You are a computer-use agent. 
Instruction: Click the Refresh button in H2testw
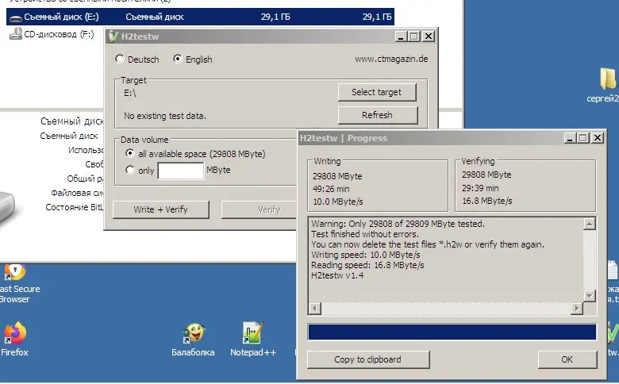point(378,115)
